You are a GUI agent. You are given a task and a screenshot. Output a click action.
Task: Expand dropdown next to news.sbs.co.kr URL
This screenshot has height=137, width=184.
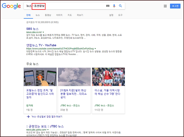coord(43,32)
